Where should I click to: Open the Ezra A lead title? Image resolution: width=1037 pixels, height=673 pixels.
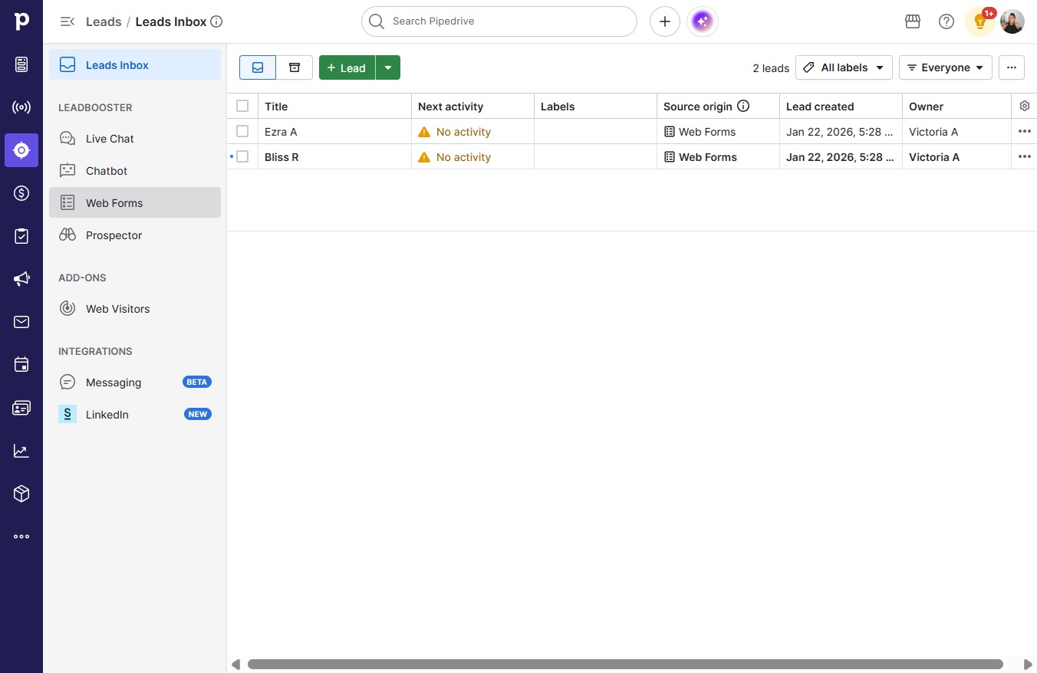pyautogui.click(x=281, y=132)
